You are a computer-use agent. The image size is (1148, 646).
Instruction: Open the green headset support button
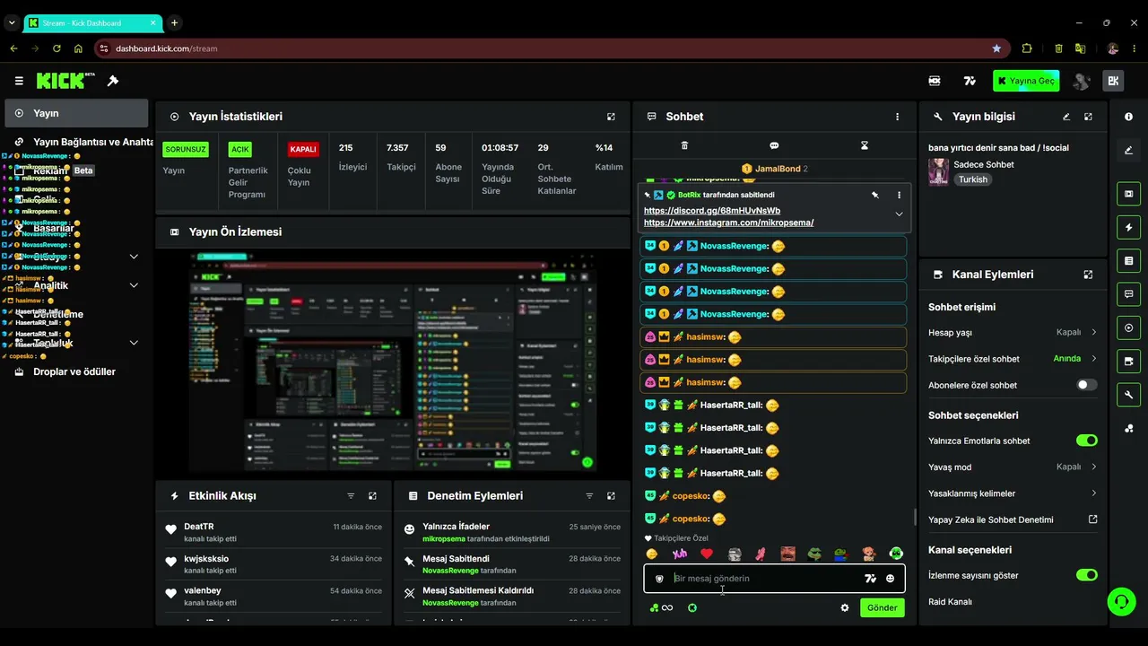[1121, 601]
